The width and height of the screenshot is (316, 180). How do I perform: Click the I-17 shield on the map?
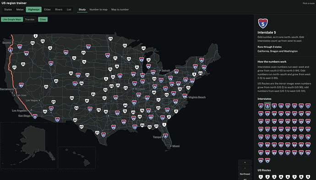[51, 109]
